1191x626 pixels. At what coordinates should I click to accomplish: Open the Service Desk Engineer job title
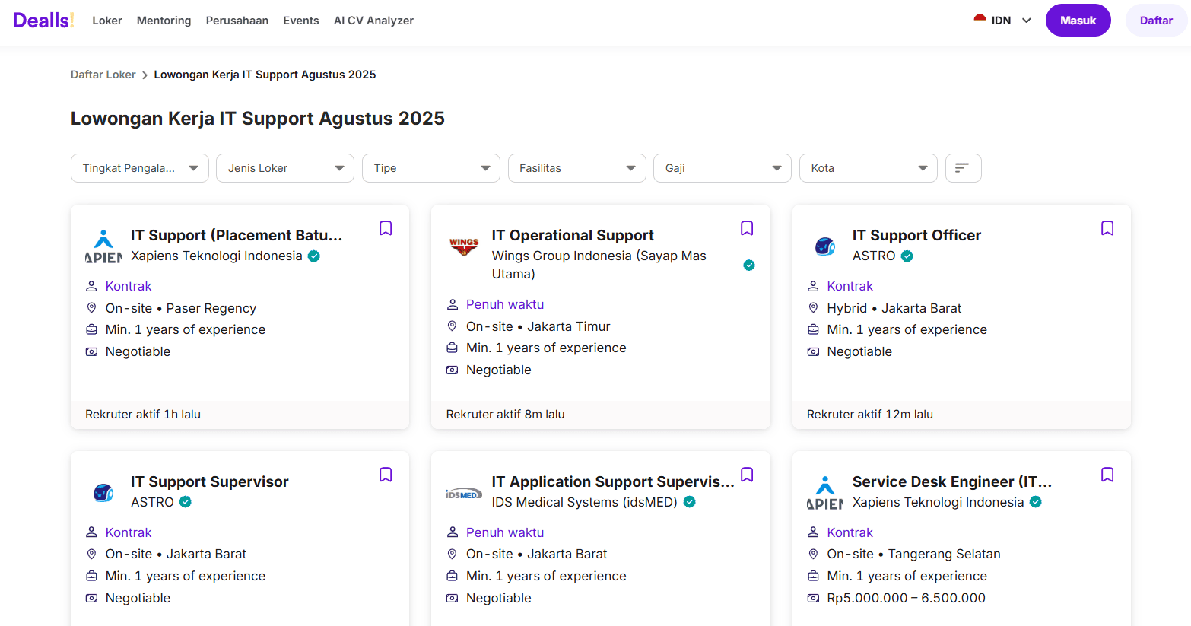(952, 481)
